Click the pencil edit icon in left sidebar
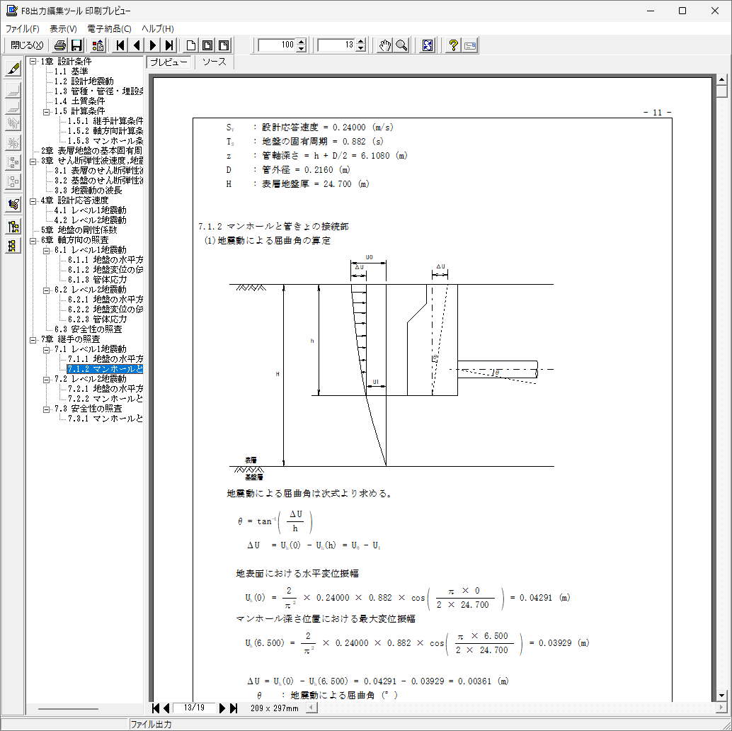The width and height of the screenshot is (732, 731). (x=13, y=69)
